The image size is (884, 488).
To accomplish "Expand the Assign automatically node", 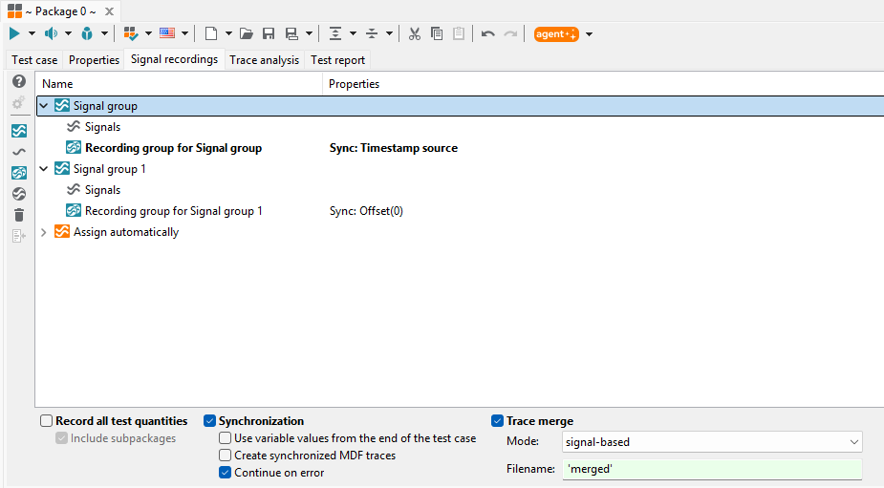I will coord(43,232).
